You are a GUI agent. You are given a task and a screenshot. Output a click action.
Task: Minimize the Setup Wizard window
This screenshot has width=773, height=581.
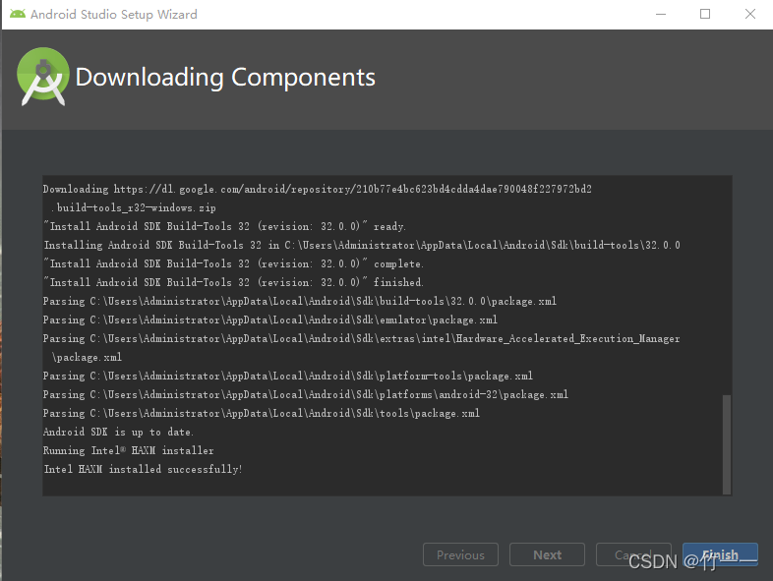[661, 14]
